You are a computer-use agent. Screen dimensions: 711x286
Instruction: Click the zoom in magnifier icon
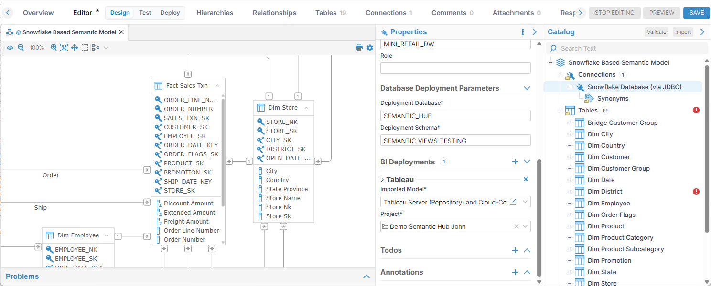tap(54, 48)
